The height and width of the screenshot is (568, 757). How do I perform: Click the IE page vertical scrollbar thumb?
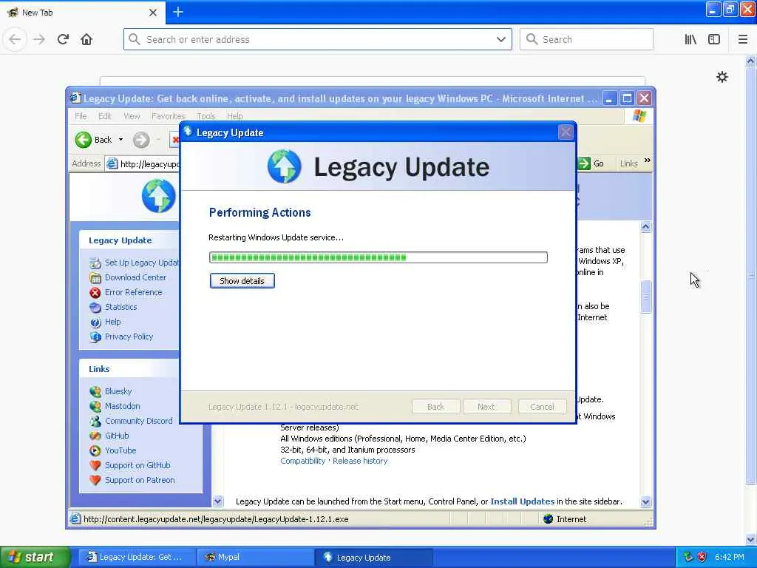[x=646, y=297]
